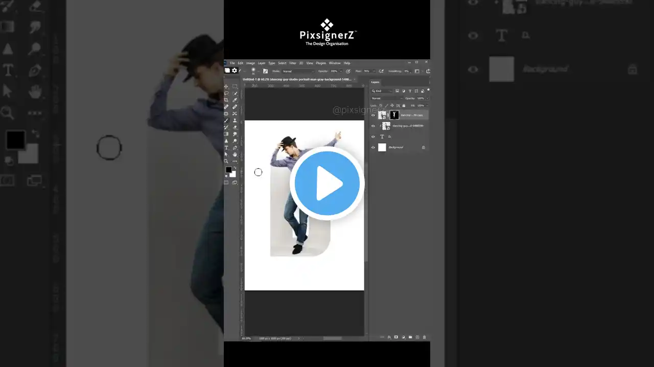Select the Lasso tool

(226, 93)
